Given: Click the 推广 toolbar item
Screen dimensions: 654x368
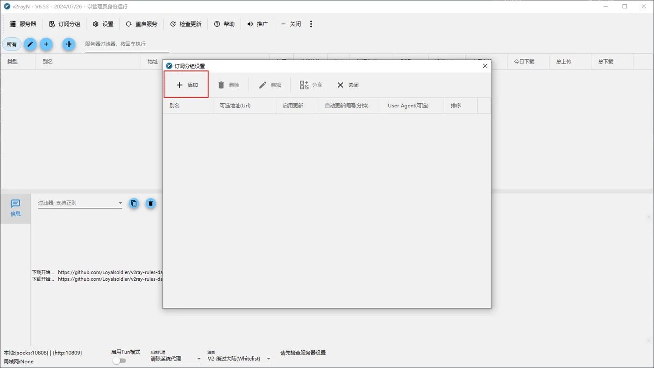Looking at the screenshot, I should point(257,24).
